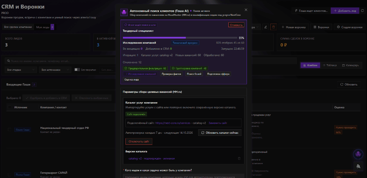Click the Оценка column header
Screen dimensions: 367x178
[339, 107]
